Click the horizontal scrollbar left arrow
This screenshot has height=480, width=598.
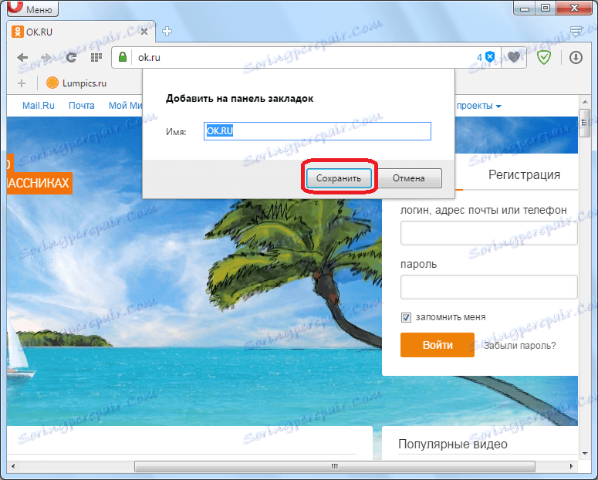[13, 466]
